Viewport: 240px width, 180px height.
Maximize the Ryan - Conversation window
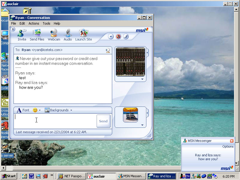pyautogui.click(x=144, y=18)
